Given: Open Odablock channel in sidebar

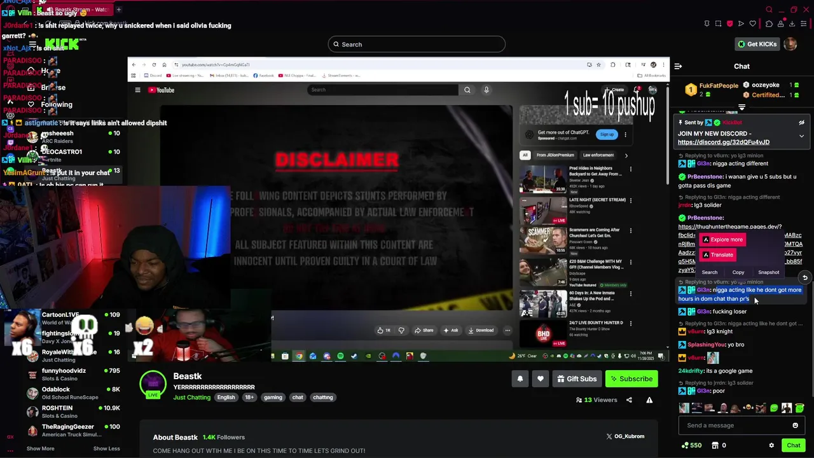Looking at the screenshot, I should coord(74,393).
